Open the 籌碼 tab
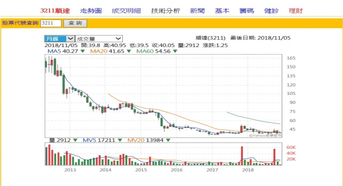343x186 pixels. tap(247, 10)
